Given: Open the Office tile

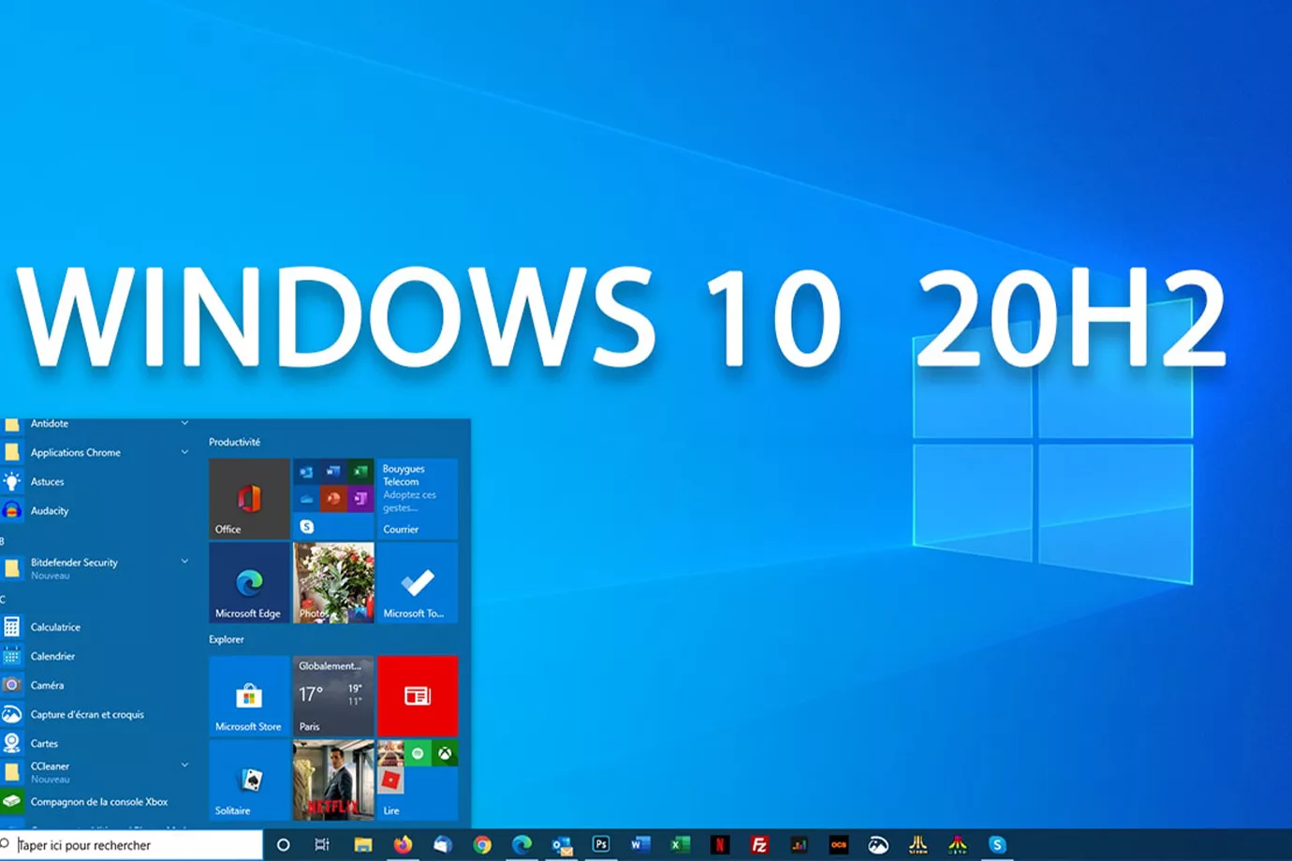Looking at the screenshot, I should coord(249,499).
